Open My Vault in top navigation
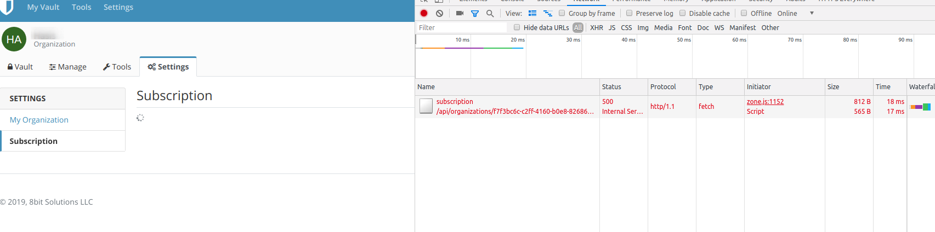 43,7
